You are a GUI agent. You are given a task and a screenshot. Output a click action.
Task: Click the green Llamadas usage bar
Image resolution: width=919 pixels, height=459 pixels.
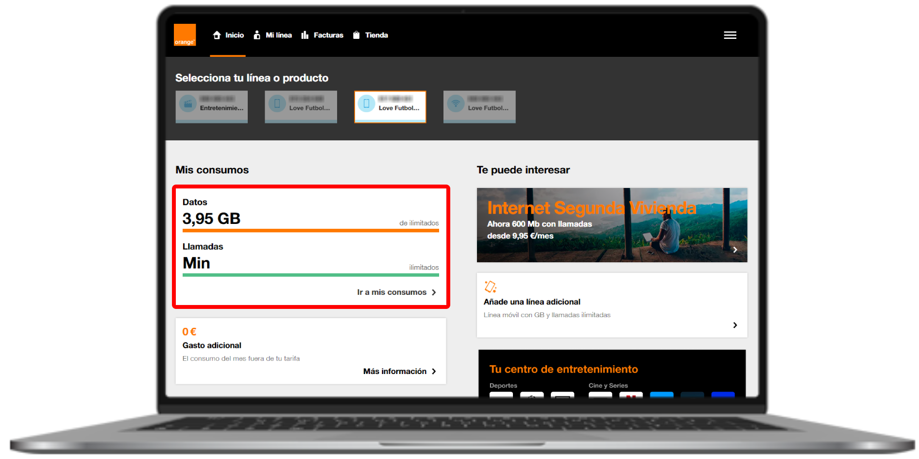tap(311, 275)
